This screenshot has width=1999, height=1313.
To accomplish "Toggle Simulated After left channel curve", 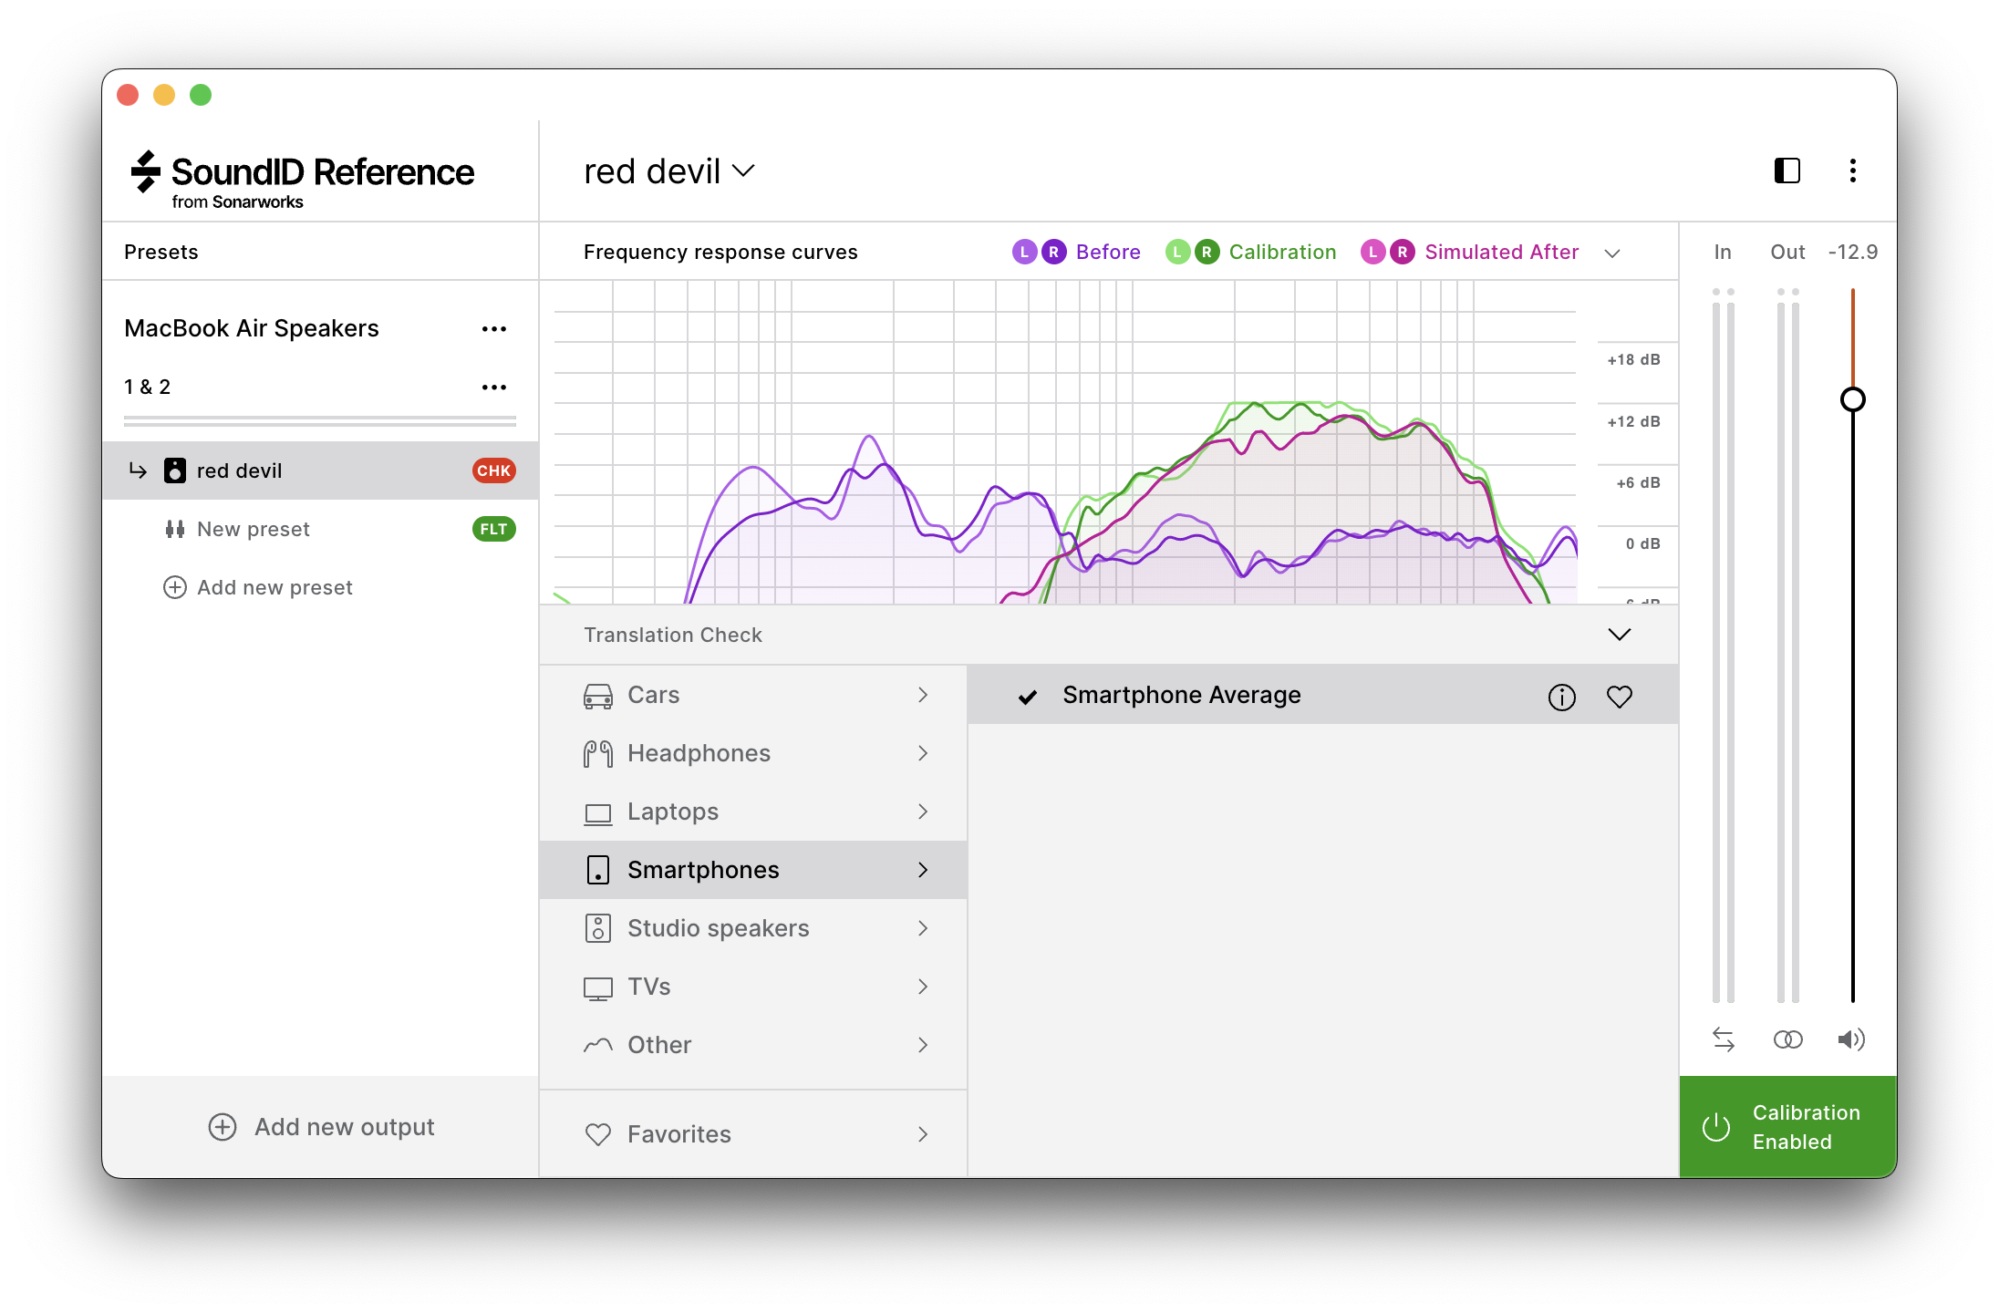I will [x=1372, y=252].
